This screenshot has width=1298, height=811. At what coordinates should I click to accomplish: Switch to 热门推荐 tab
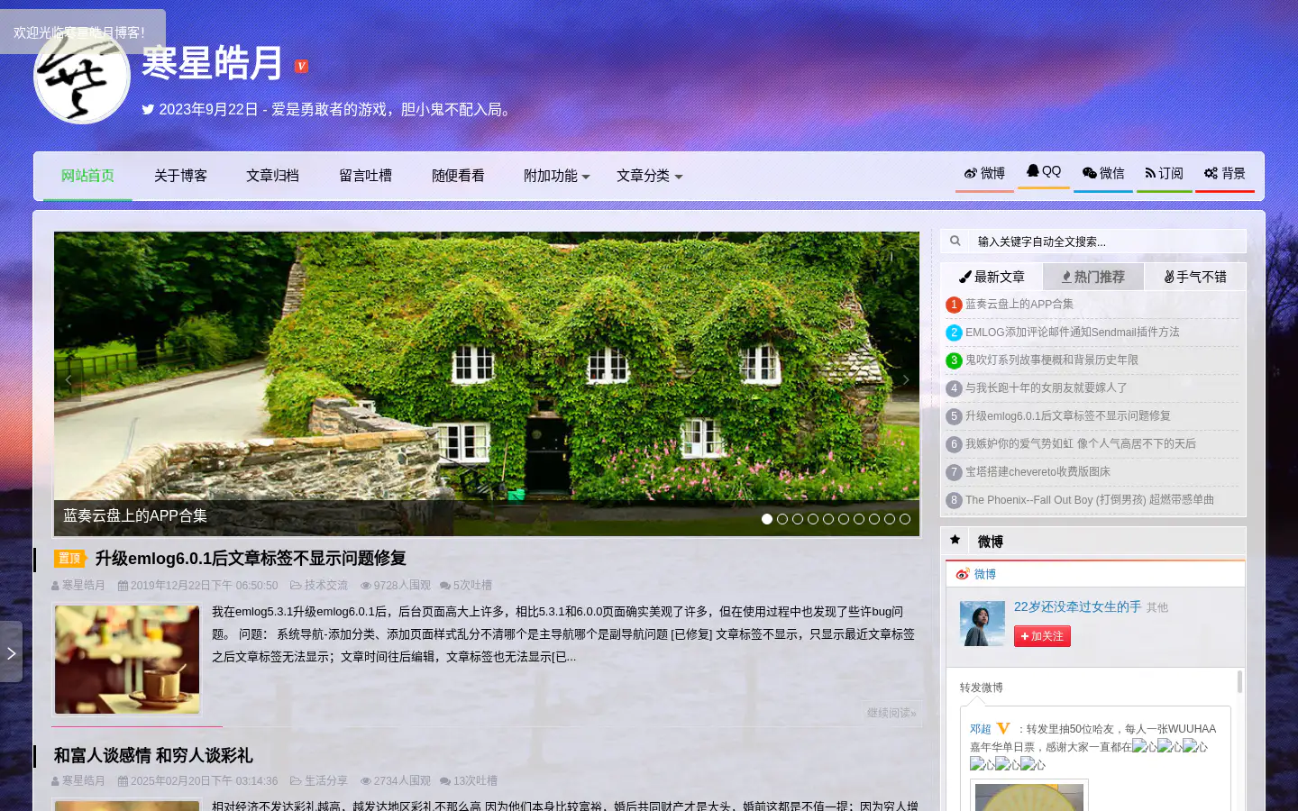click(1093, 277)
